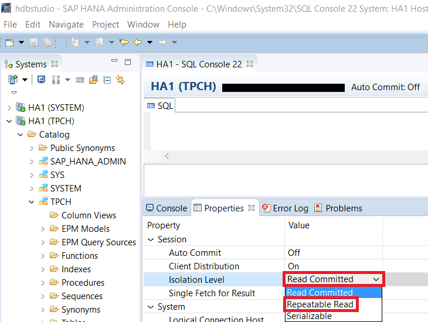Click the find table folder icon

click(x=94, y=80)
